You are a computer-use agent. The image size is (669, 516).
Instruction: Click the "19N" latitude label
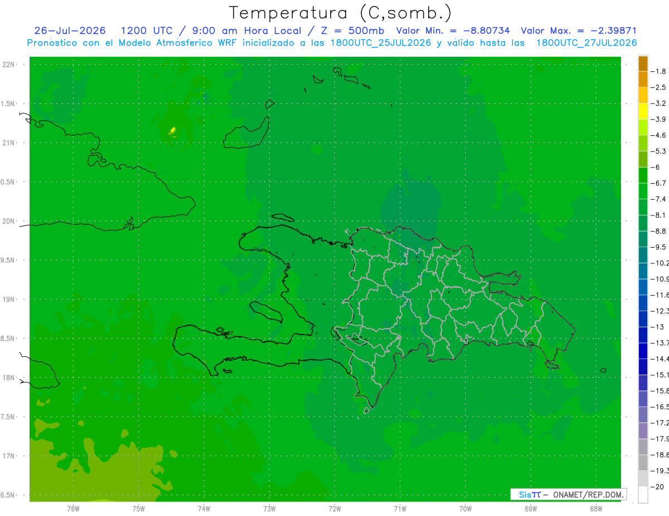[8, 299]
